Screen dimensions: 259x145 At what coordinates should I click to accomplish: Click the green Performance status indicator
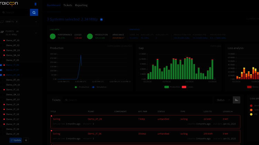(x=52, y=36)
